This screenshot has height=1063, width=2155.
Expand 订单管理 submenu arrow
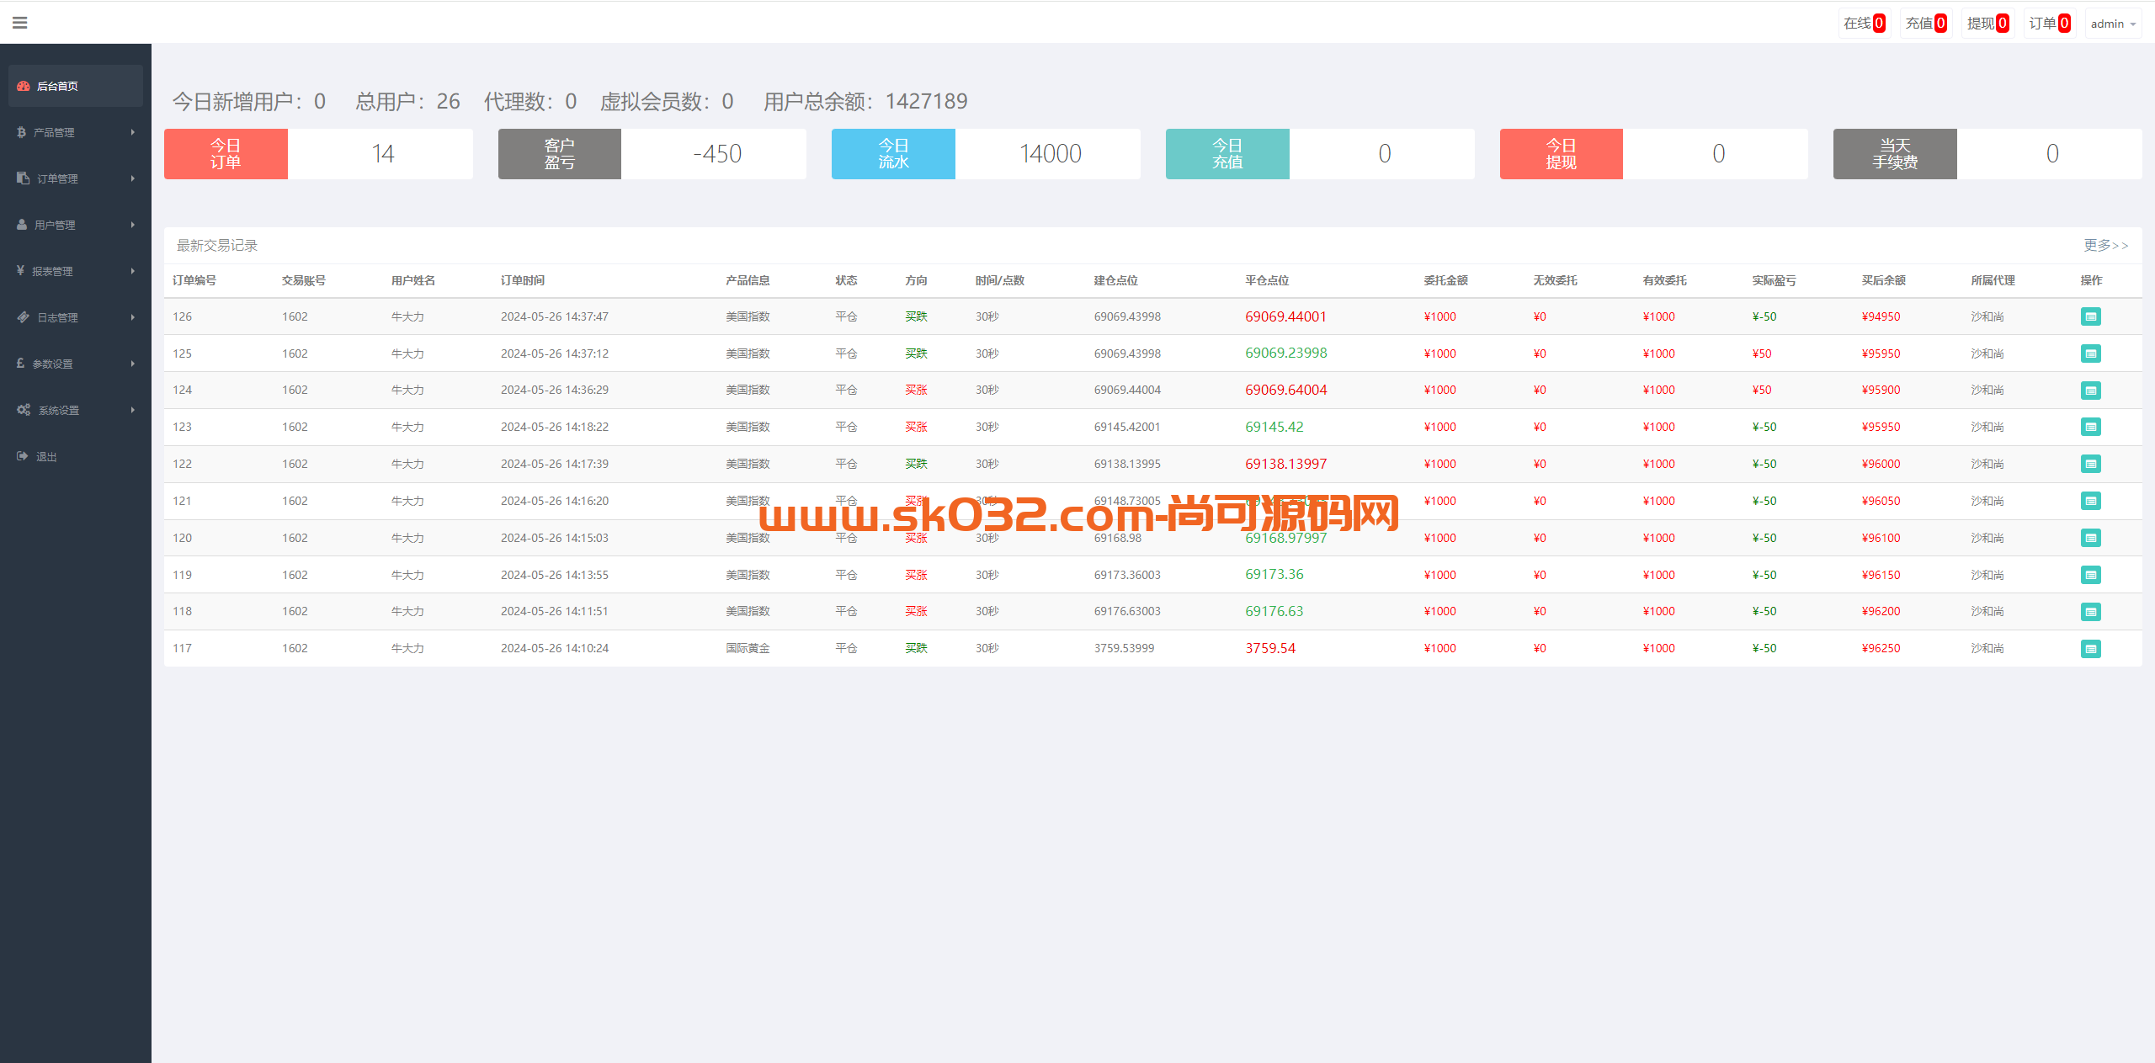click(133, 178)
